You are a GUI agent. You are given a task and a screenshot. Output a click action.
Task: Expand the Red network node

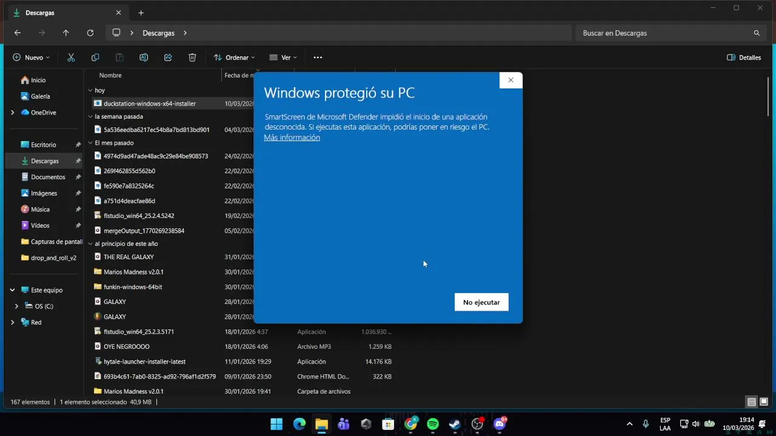pos(12,322)
